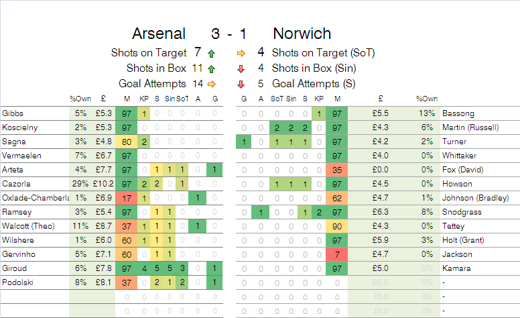Click the Norwich team title

coord(302,34)
